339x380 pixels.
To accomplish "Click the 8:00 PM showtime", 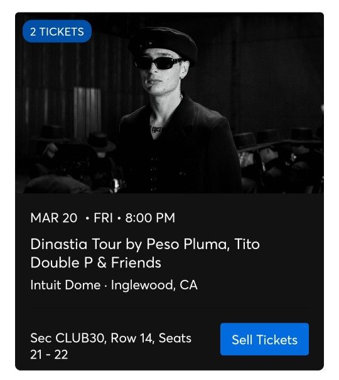I will (150, 218).
